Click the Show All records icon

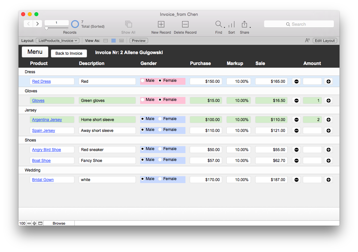pyautogui.click(x=128, y=24)
